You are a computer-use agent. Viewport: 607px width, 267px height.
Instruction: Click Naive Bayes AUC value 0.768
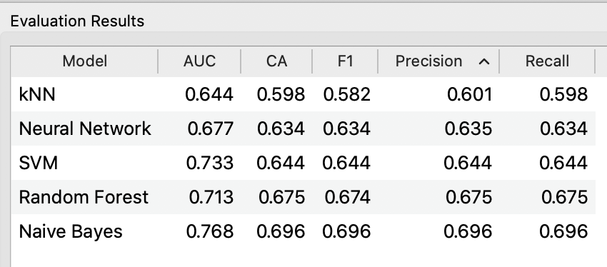pyautogui.click(x=210, y=231)
